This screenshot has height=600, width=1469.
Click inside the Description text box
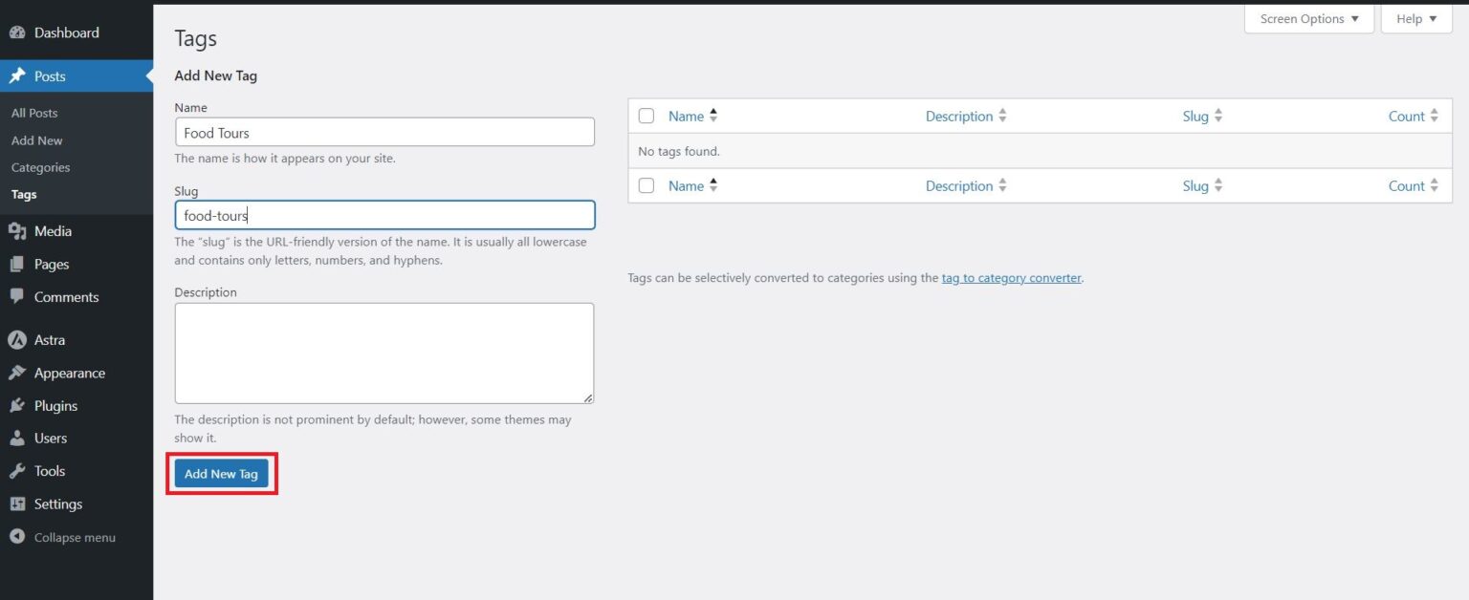click(x=384, y=352)
